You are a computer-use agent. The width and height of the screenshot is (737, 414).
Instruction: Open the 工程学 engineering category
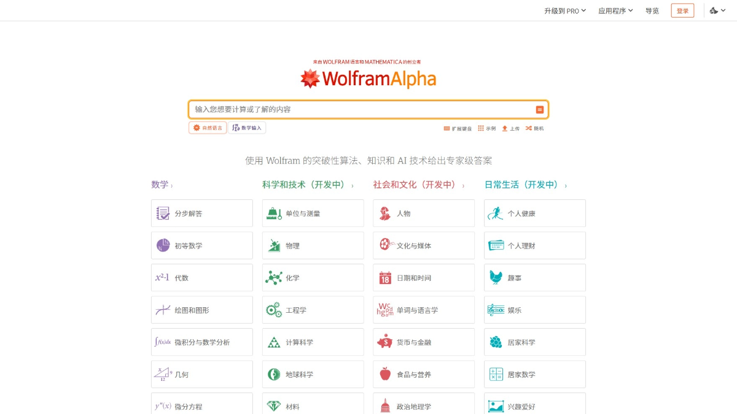click(313, 310)
